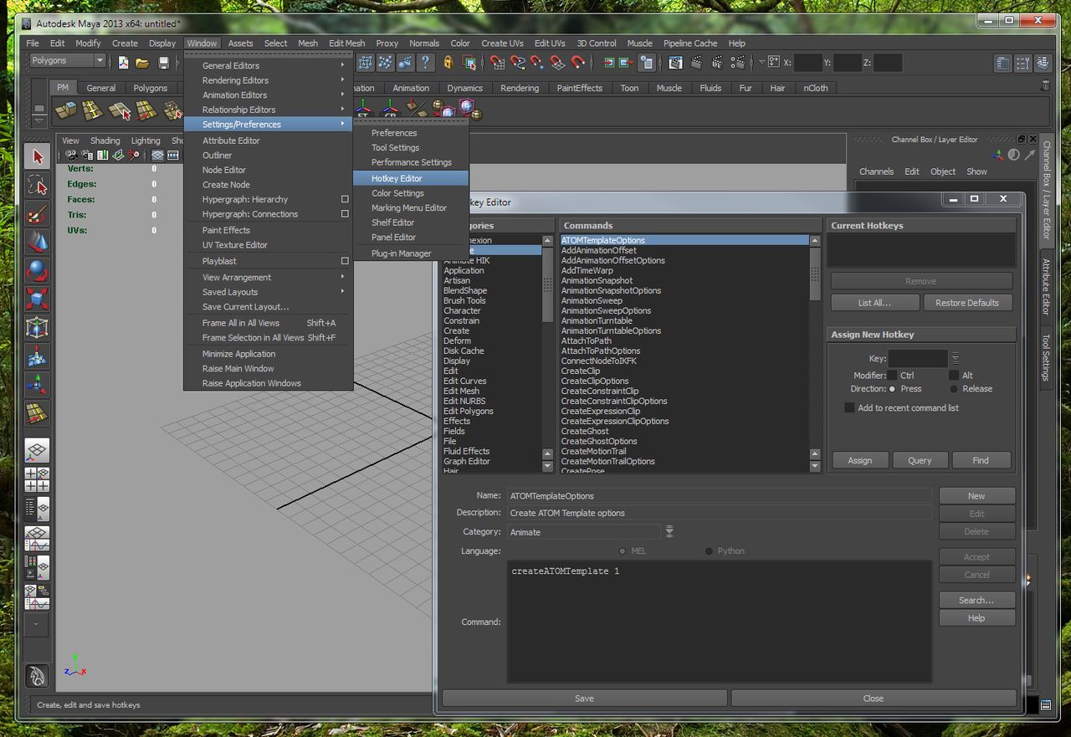Switch to the nCloth shelf tab
This screenshot has height=737, width=1071.
coord(815,88)
